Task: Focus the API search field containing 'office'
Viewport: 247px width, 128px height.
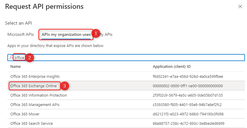Action: coord(118,58)
